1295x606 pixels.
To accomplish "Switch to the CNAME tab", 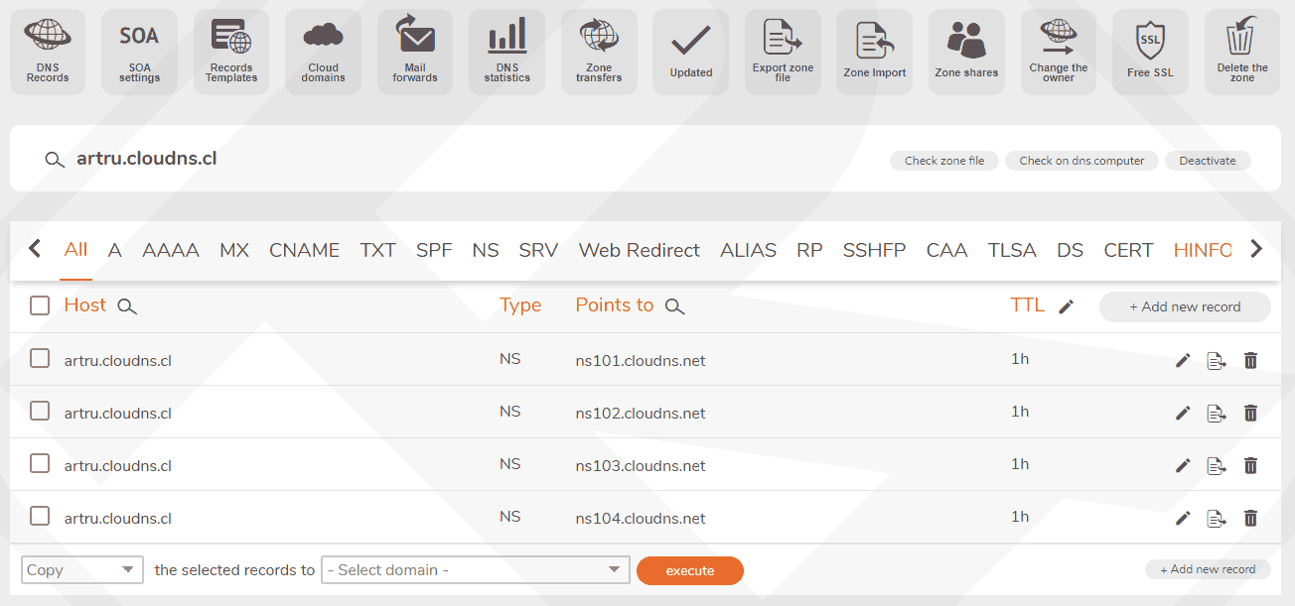I will pyautogui.click(x=305, y=250).
